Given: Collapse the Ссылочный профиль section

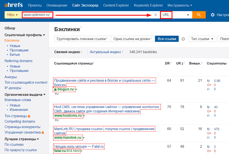Looking at the screenshot, I should tap(44, 35).
